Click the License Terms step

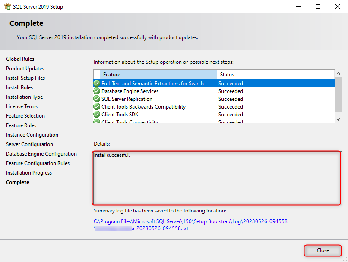[22, 106]
